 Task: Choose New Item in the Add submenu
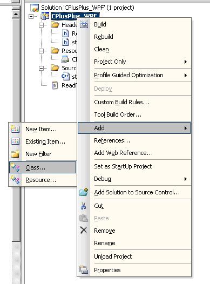[x=43, y=129]
